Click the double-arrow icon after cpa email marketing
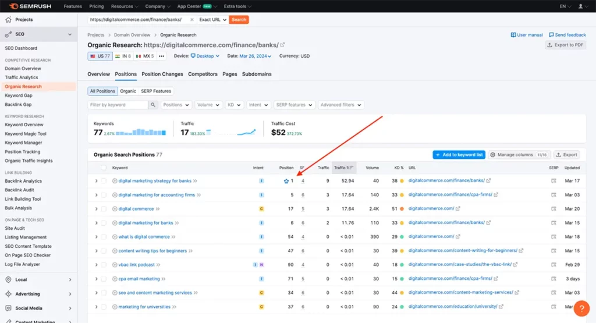This screenshot has height=323, width=596. (x=164, y=279)
